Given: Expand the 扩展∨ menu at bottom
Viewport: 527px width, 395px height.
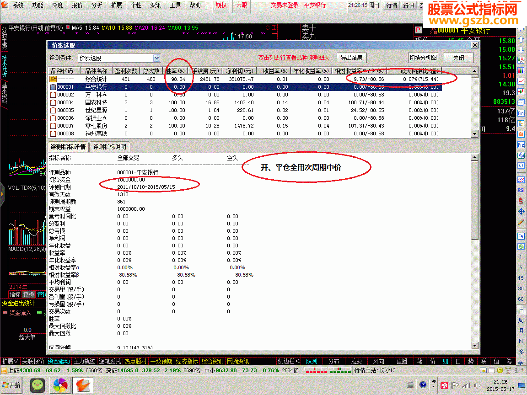Looking at the screenshot, I should tap(10, 362).
